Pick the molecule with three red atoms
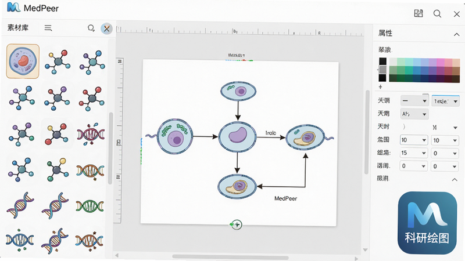Viewport: 465px width, 261px height. click(92, 98)
